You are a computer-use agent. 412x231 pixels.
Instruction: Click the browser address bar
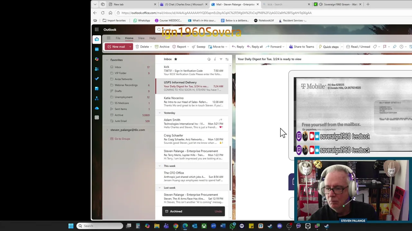216,13
